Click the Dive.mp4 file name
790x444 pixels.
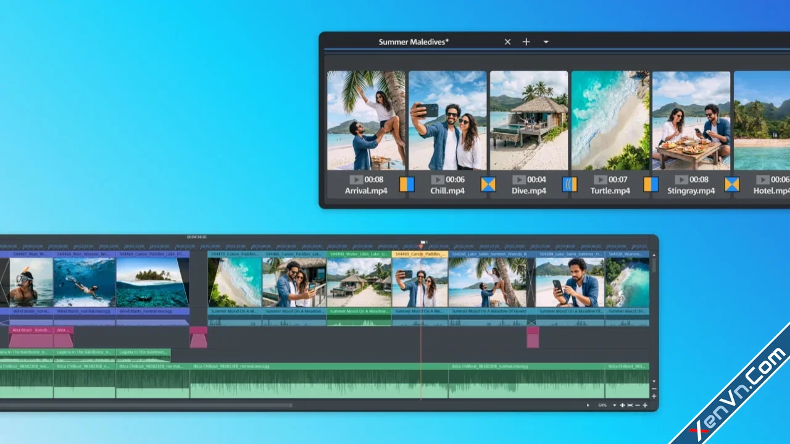(529, 191)
